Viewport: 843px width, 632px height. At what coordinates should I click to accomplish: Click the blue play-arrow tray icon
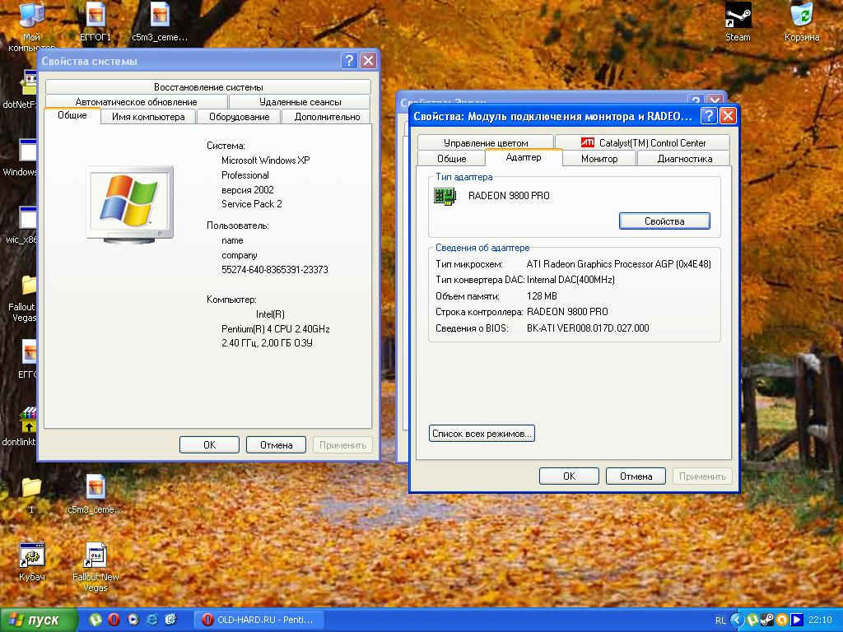coord(796,620)
